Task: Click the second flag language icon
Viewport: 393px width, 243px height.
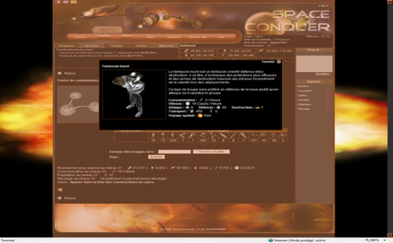Action: tap(66, 2)
